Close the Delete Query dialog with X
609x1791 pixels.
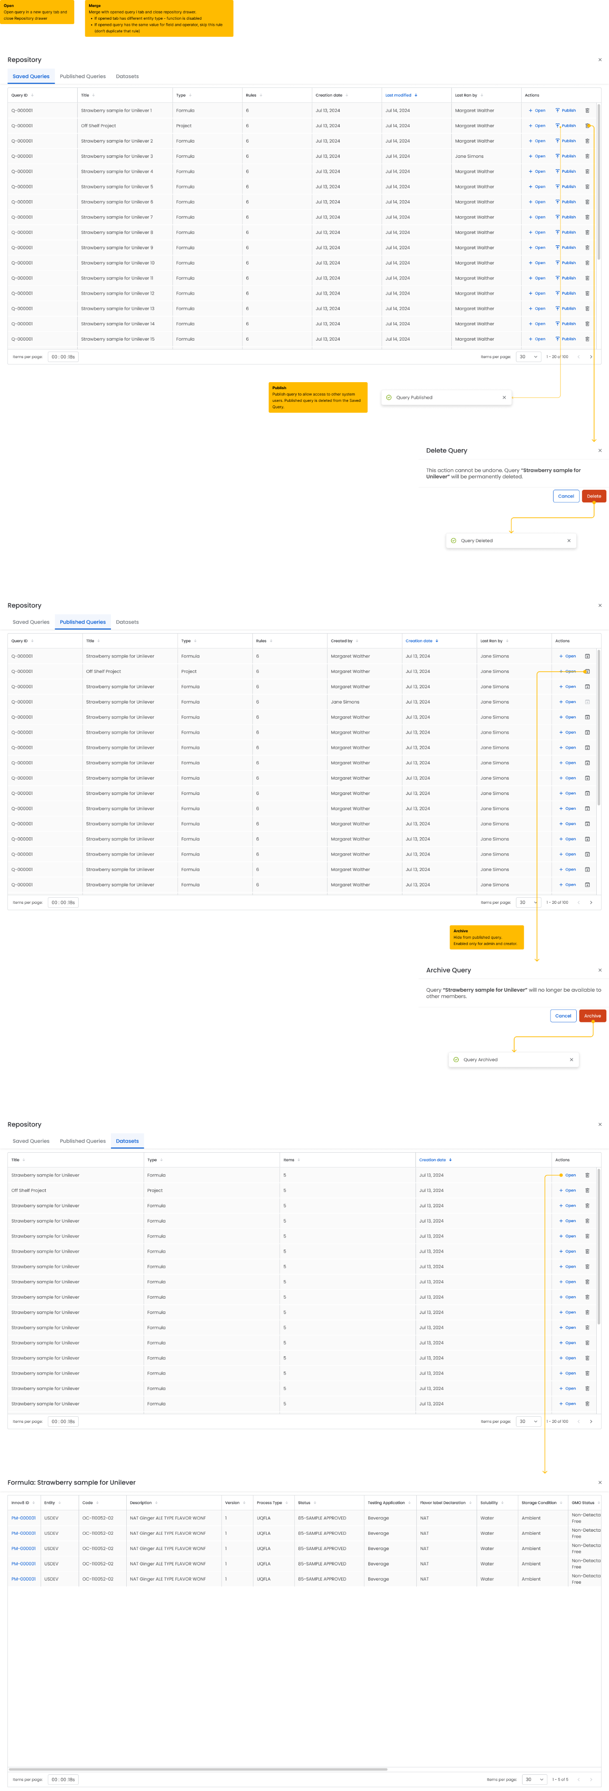point(599,450)
